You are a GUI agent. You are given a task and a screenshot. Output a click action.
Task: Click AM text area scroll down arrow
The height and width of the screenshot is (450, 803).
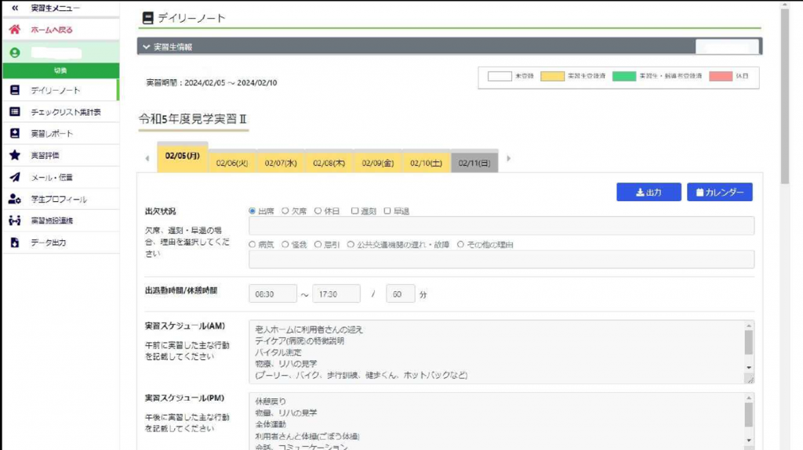[749, 367]
